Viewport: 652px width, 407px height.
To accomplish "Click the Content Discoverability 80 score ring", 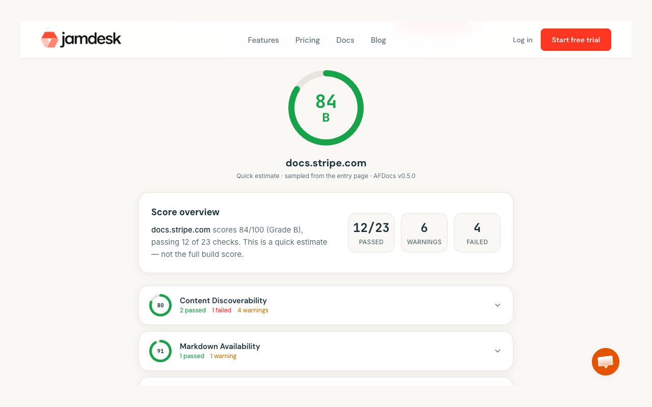I will pos(160,305).
